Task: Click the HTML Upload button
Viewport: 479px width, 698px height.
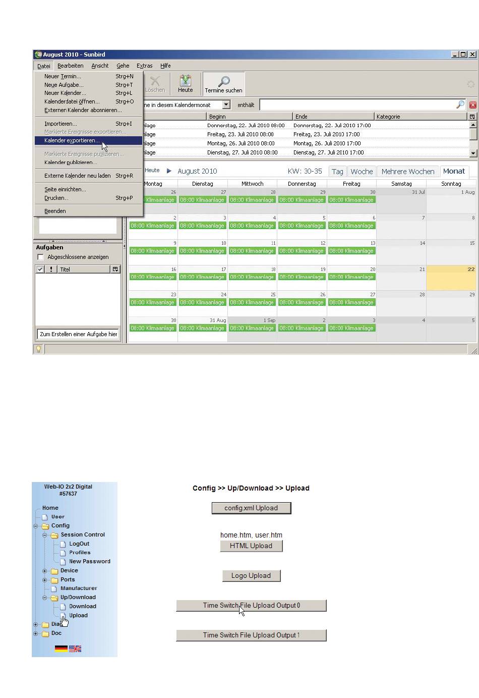Action: [251, 546]
